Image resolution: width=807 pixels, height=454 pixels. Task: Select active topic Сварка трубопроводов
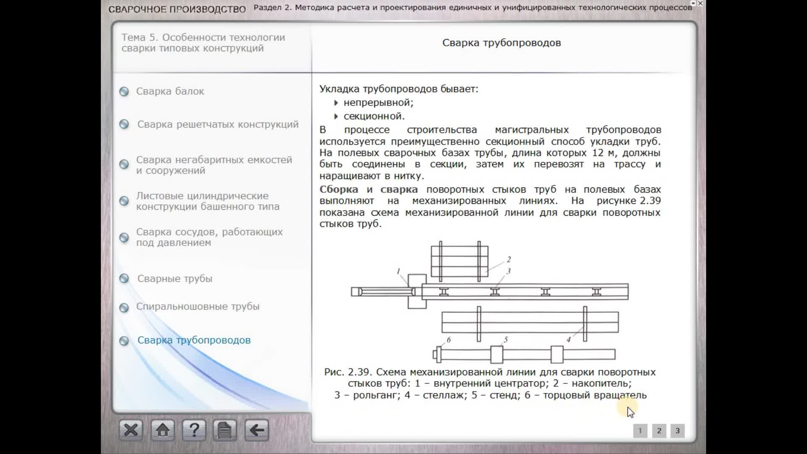click(x=194, y=340)
